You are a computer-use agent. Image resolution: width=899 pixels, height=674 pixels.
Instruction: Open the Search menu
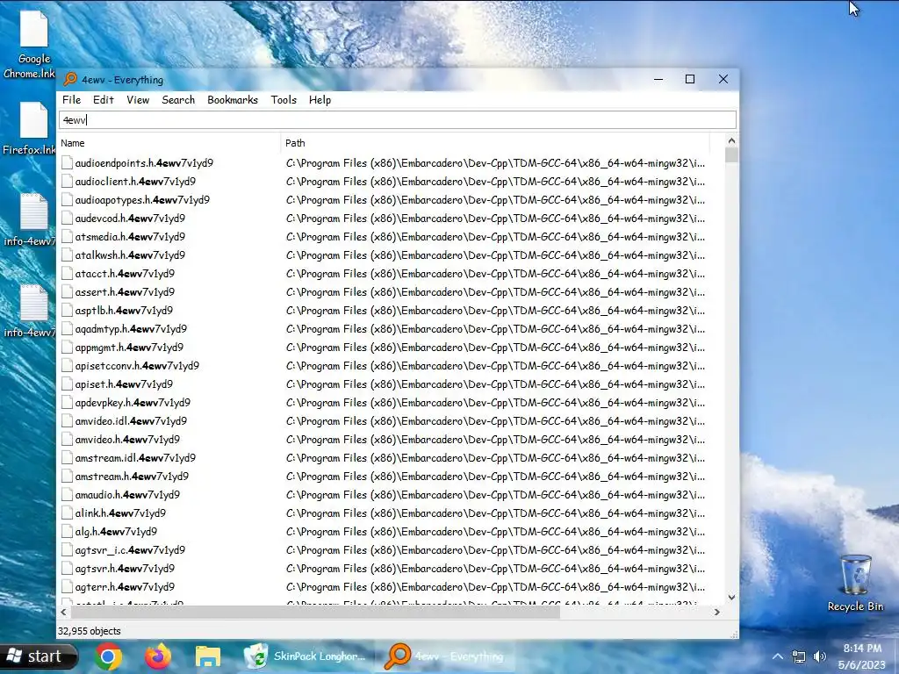click(177, 100)
